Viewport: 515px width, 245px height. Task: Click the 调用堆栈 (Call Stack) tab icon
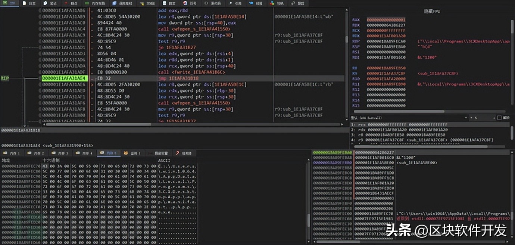(115, 3)
